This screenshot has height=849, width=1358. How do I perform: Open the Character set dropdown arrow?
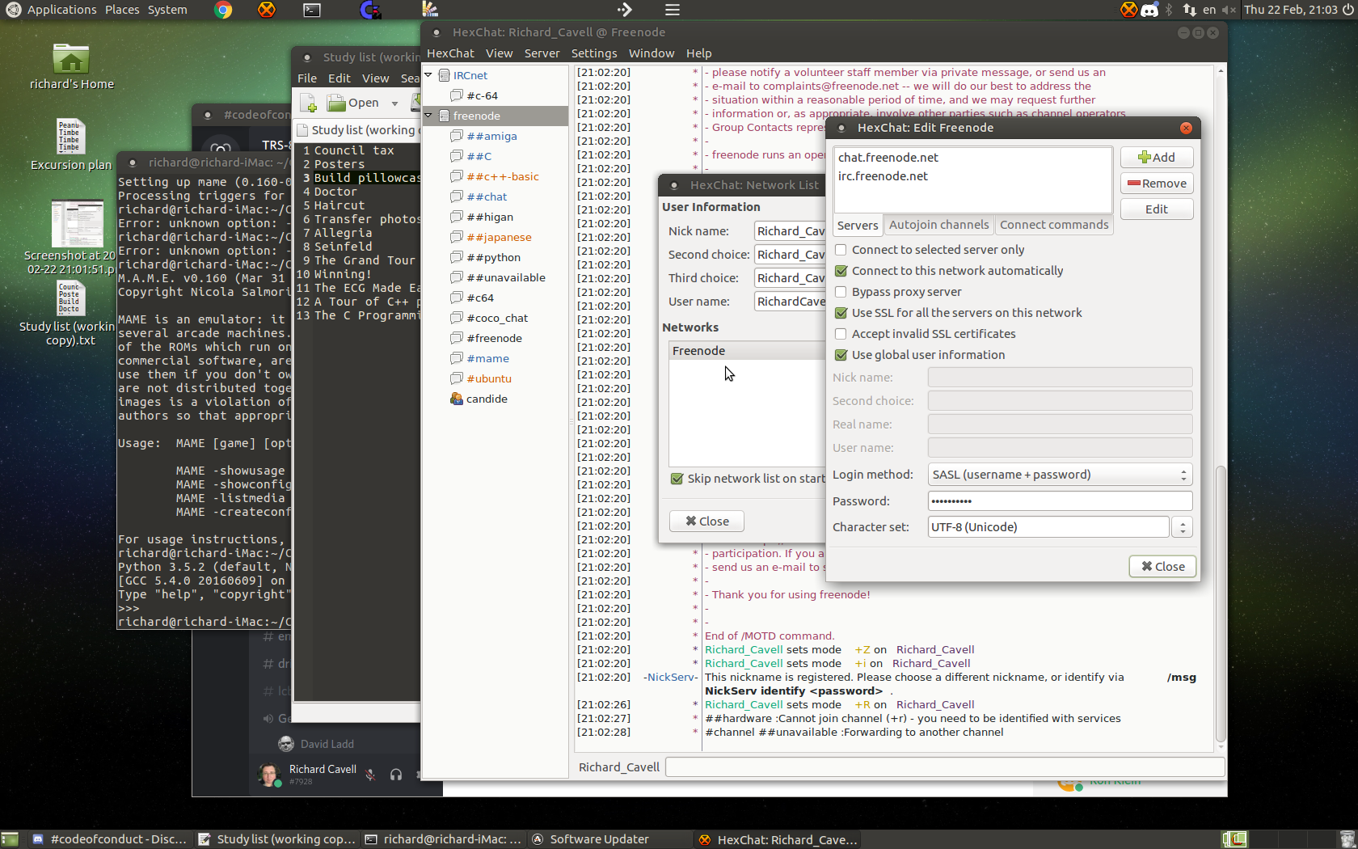point(1183,527)
